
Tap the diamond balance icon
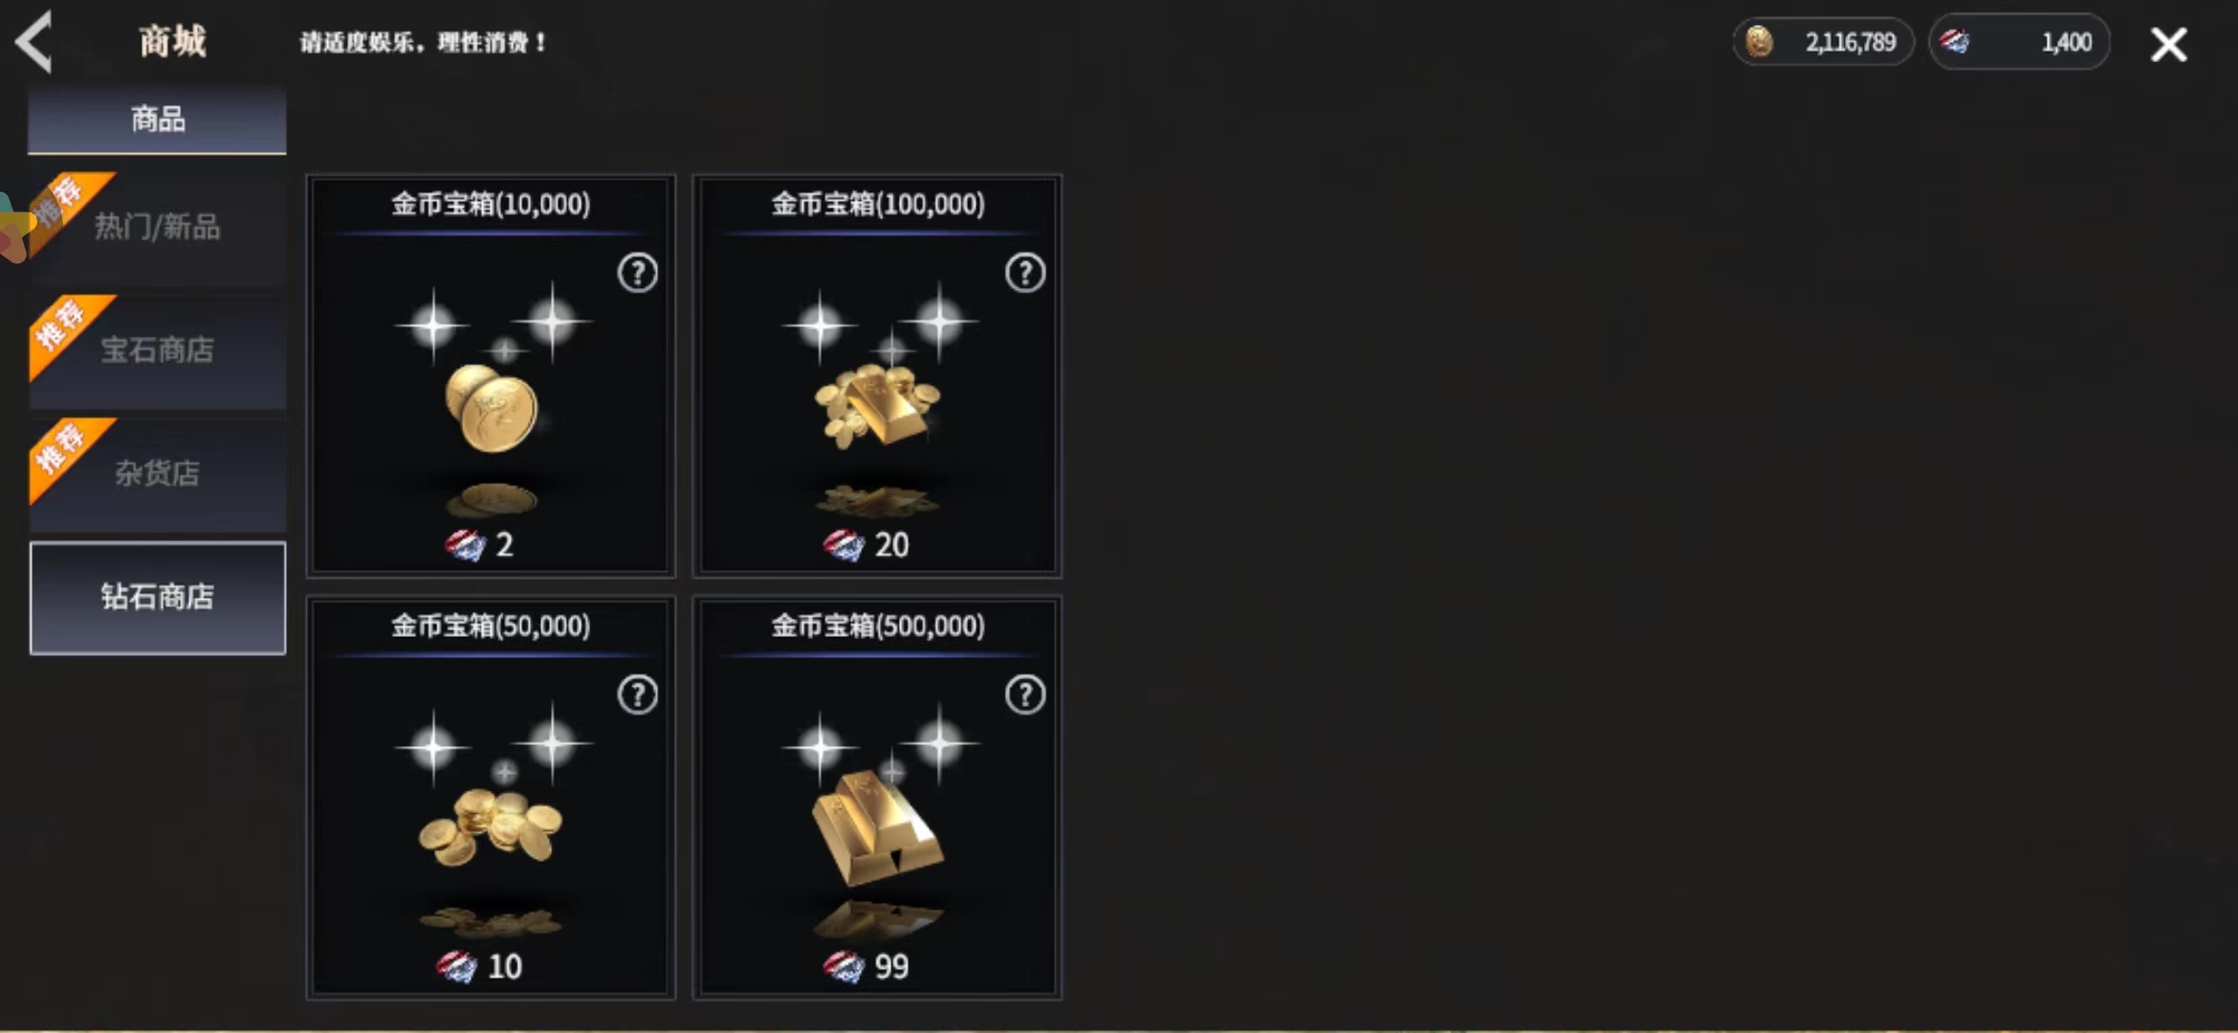[1955, 42]
